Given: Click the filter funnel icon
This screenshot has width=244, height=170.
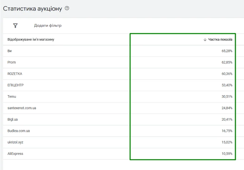Looking at the screenshot, I should [15, 25].
